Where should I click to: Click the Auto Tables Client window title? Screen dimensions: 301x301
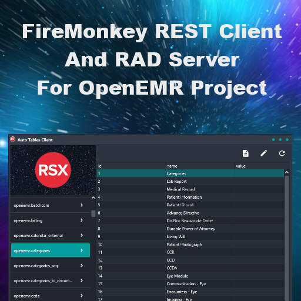(x=35, y=140)
